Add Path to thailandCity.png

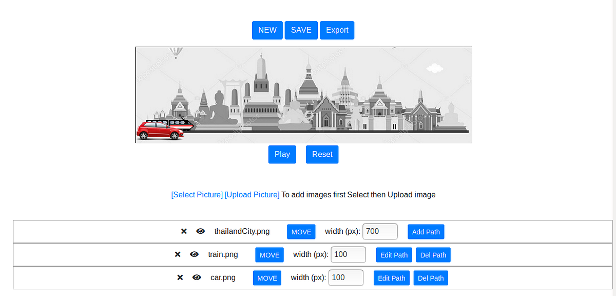pyautogui.click(x=426, y=231)
